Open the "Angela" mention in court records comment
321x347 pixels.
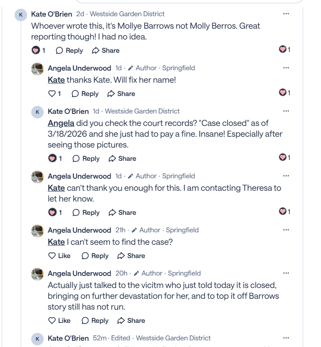(x=61, y=123)
